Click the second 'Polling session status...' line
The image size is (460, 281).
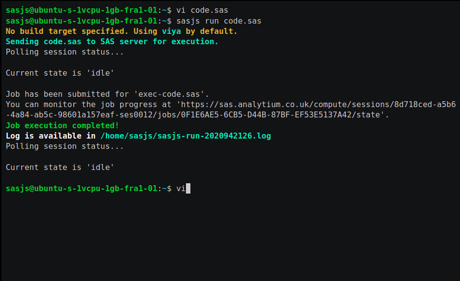click(64, 146)
